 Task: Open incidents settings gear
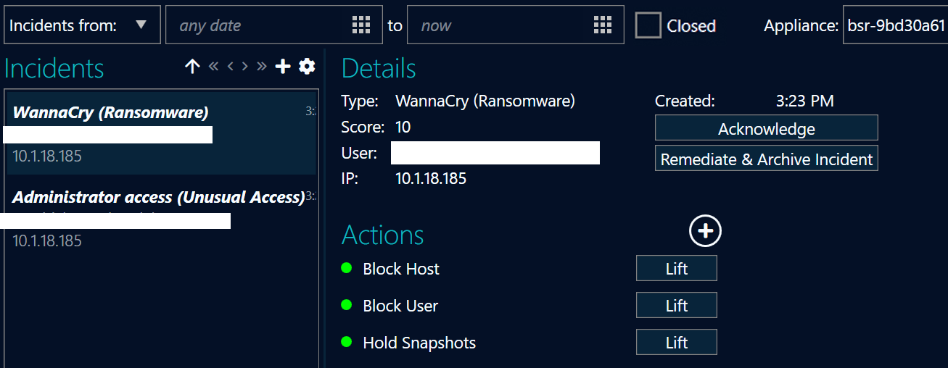pyautogui.click(x=307, y=67)
